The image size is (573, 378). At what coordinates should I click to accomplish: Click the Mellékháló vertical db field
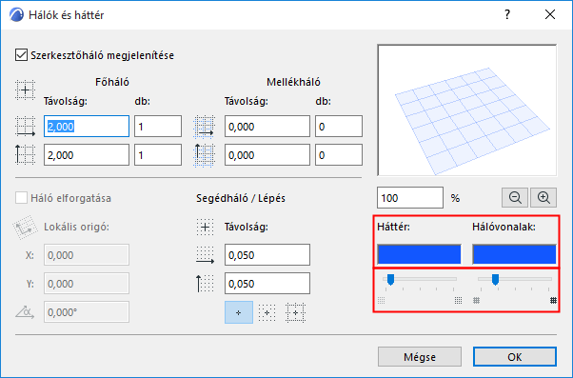point(339,155)
